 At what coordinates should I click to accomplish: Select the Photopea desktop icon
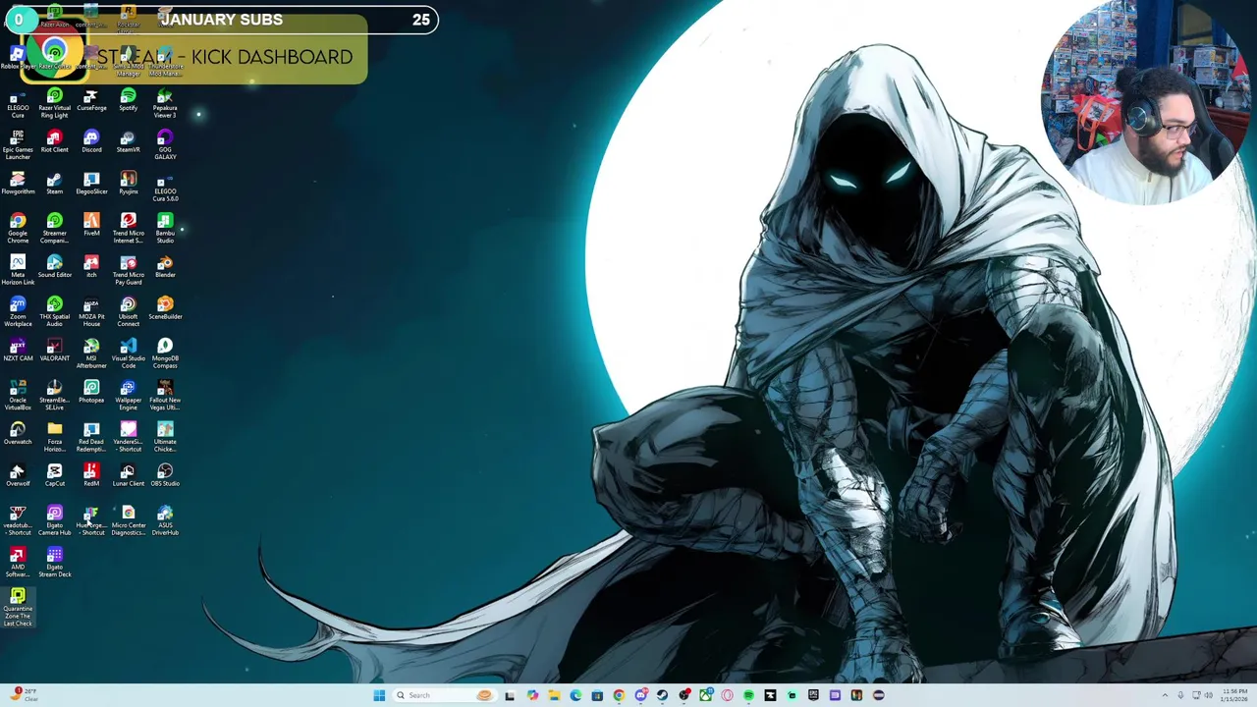point(91,392)
